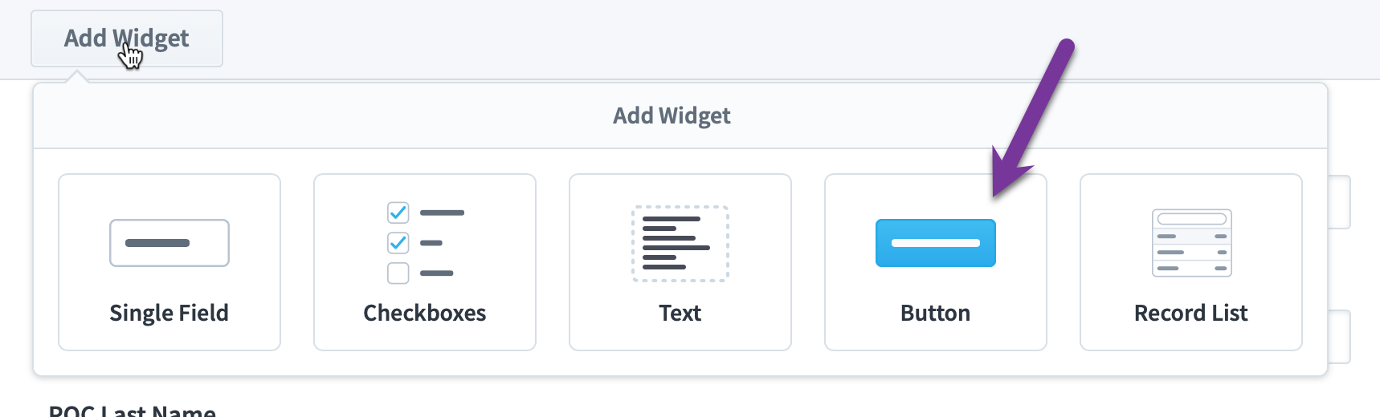Click the popover caret under Add Widget

coord(77,76)
